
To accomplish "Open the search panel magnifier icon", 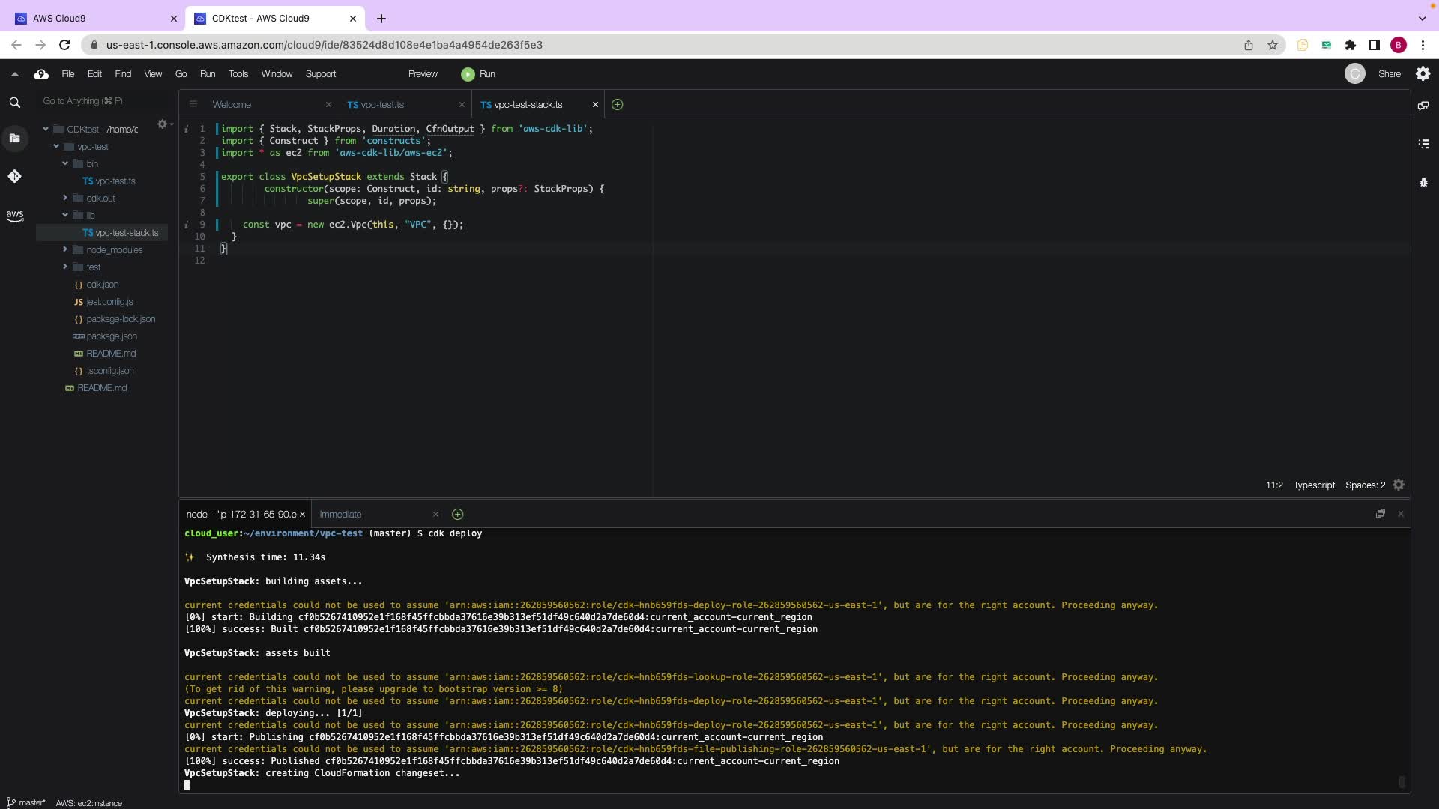I will pos(14,103).
